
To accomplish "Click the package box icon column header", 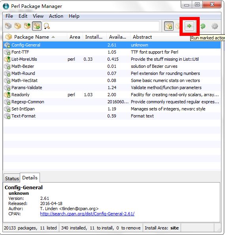I will coord(9,37).
